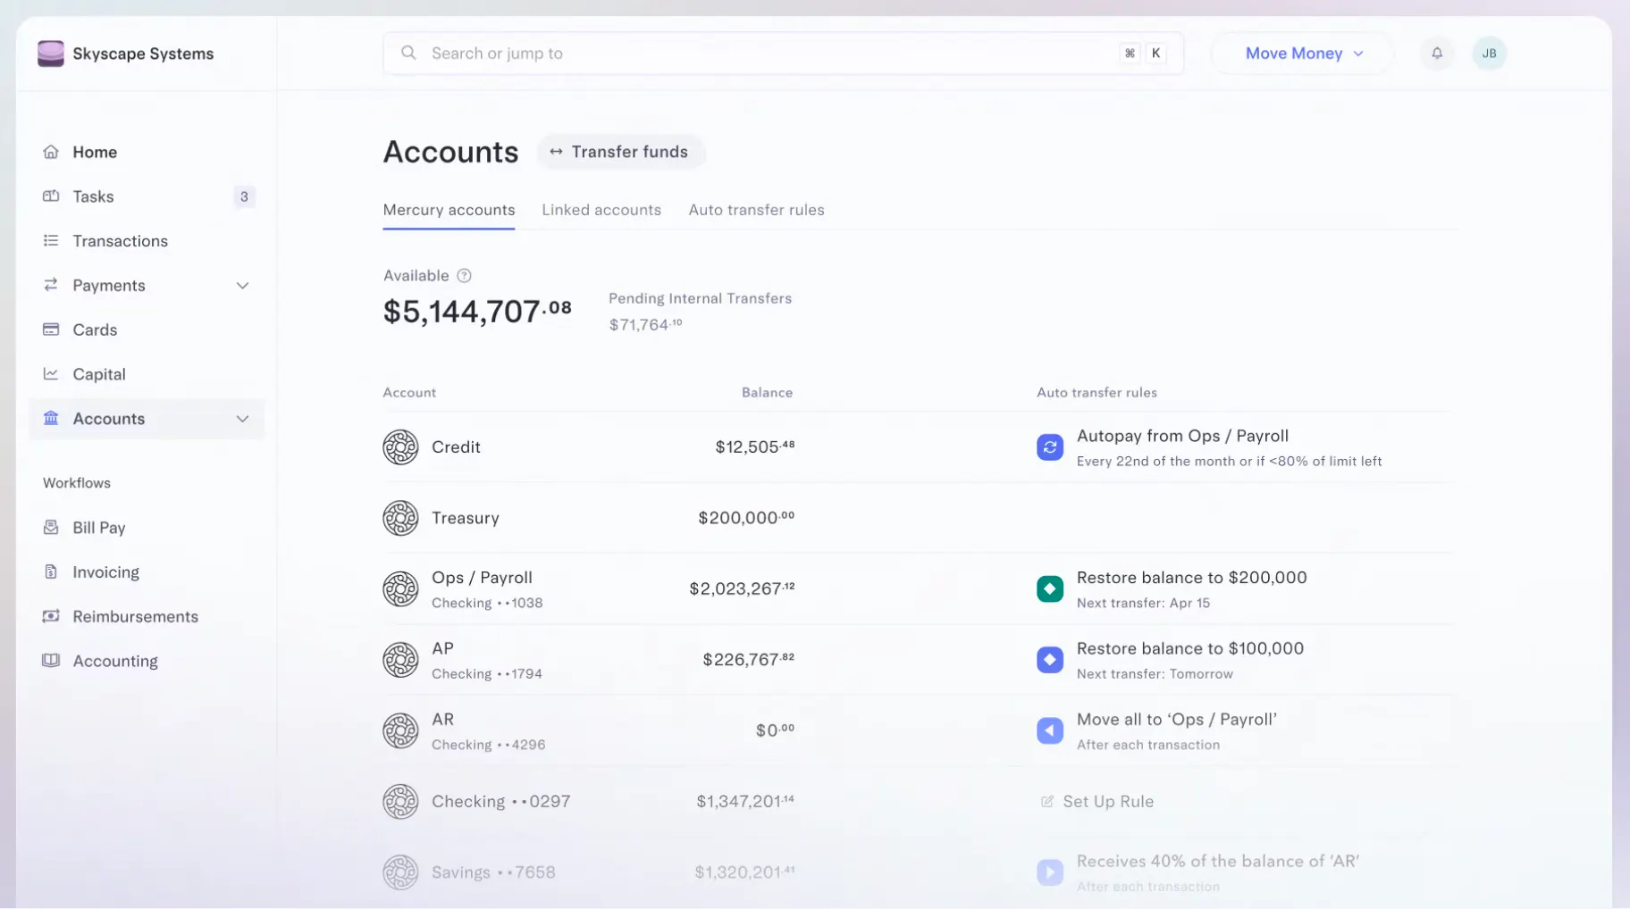
Task: Open the notifications bell icon
Action: (1437, 54)
